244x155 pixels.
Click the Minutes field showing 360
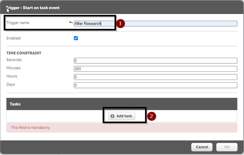155,69
